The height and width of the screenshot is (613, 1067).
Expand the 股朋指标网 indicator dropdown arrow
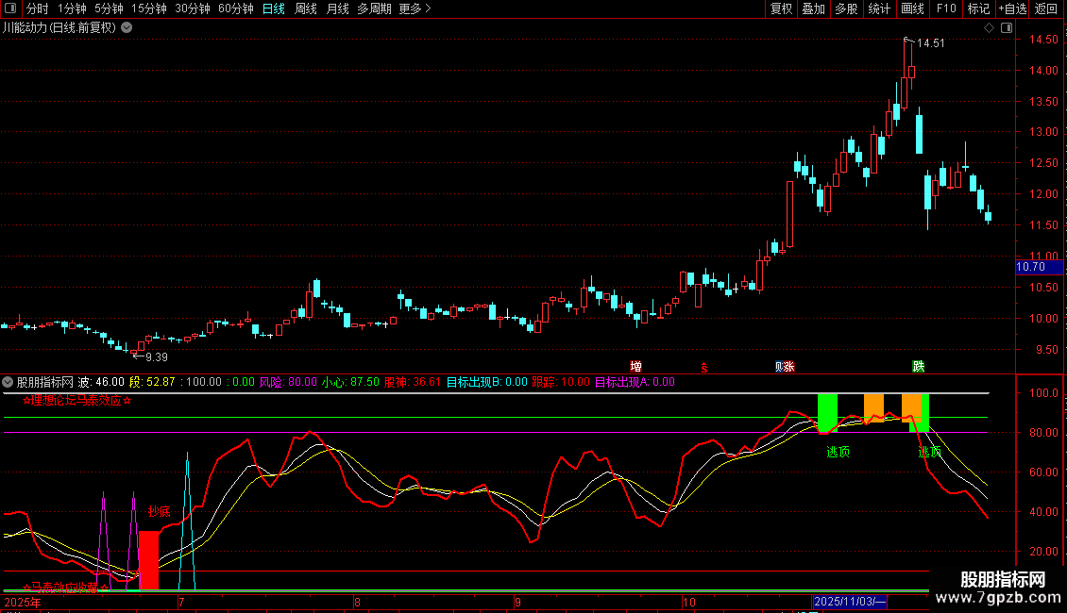(x=8, y=382)
